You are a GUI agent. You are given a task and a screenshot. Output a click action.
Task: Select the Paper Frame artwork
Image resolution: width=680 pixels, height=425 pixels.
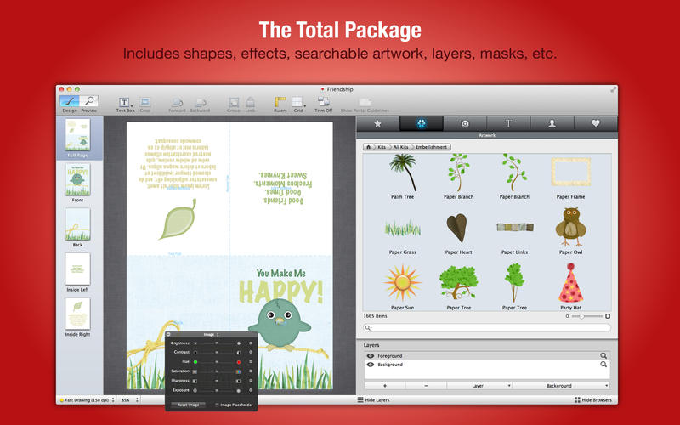point(570,173)
